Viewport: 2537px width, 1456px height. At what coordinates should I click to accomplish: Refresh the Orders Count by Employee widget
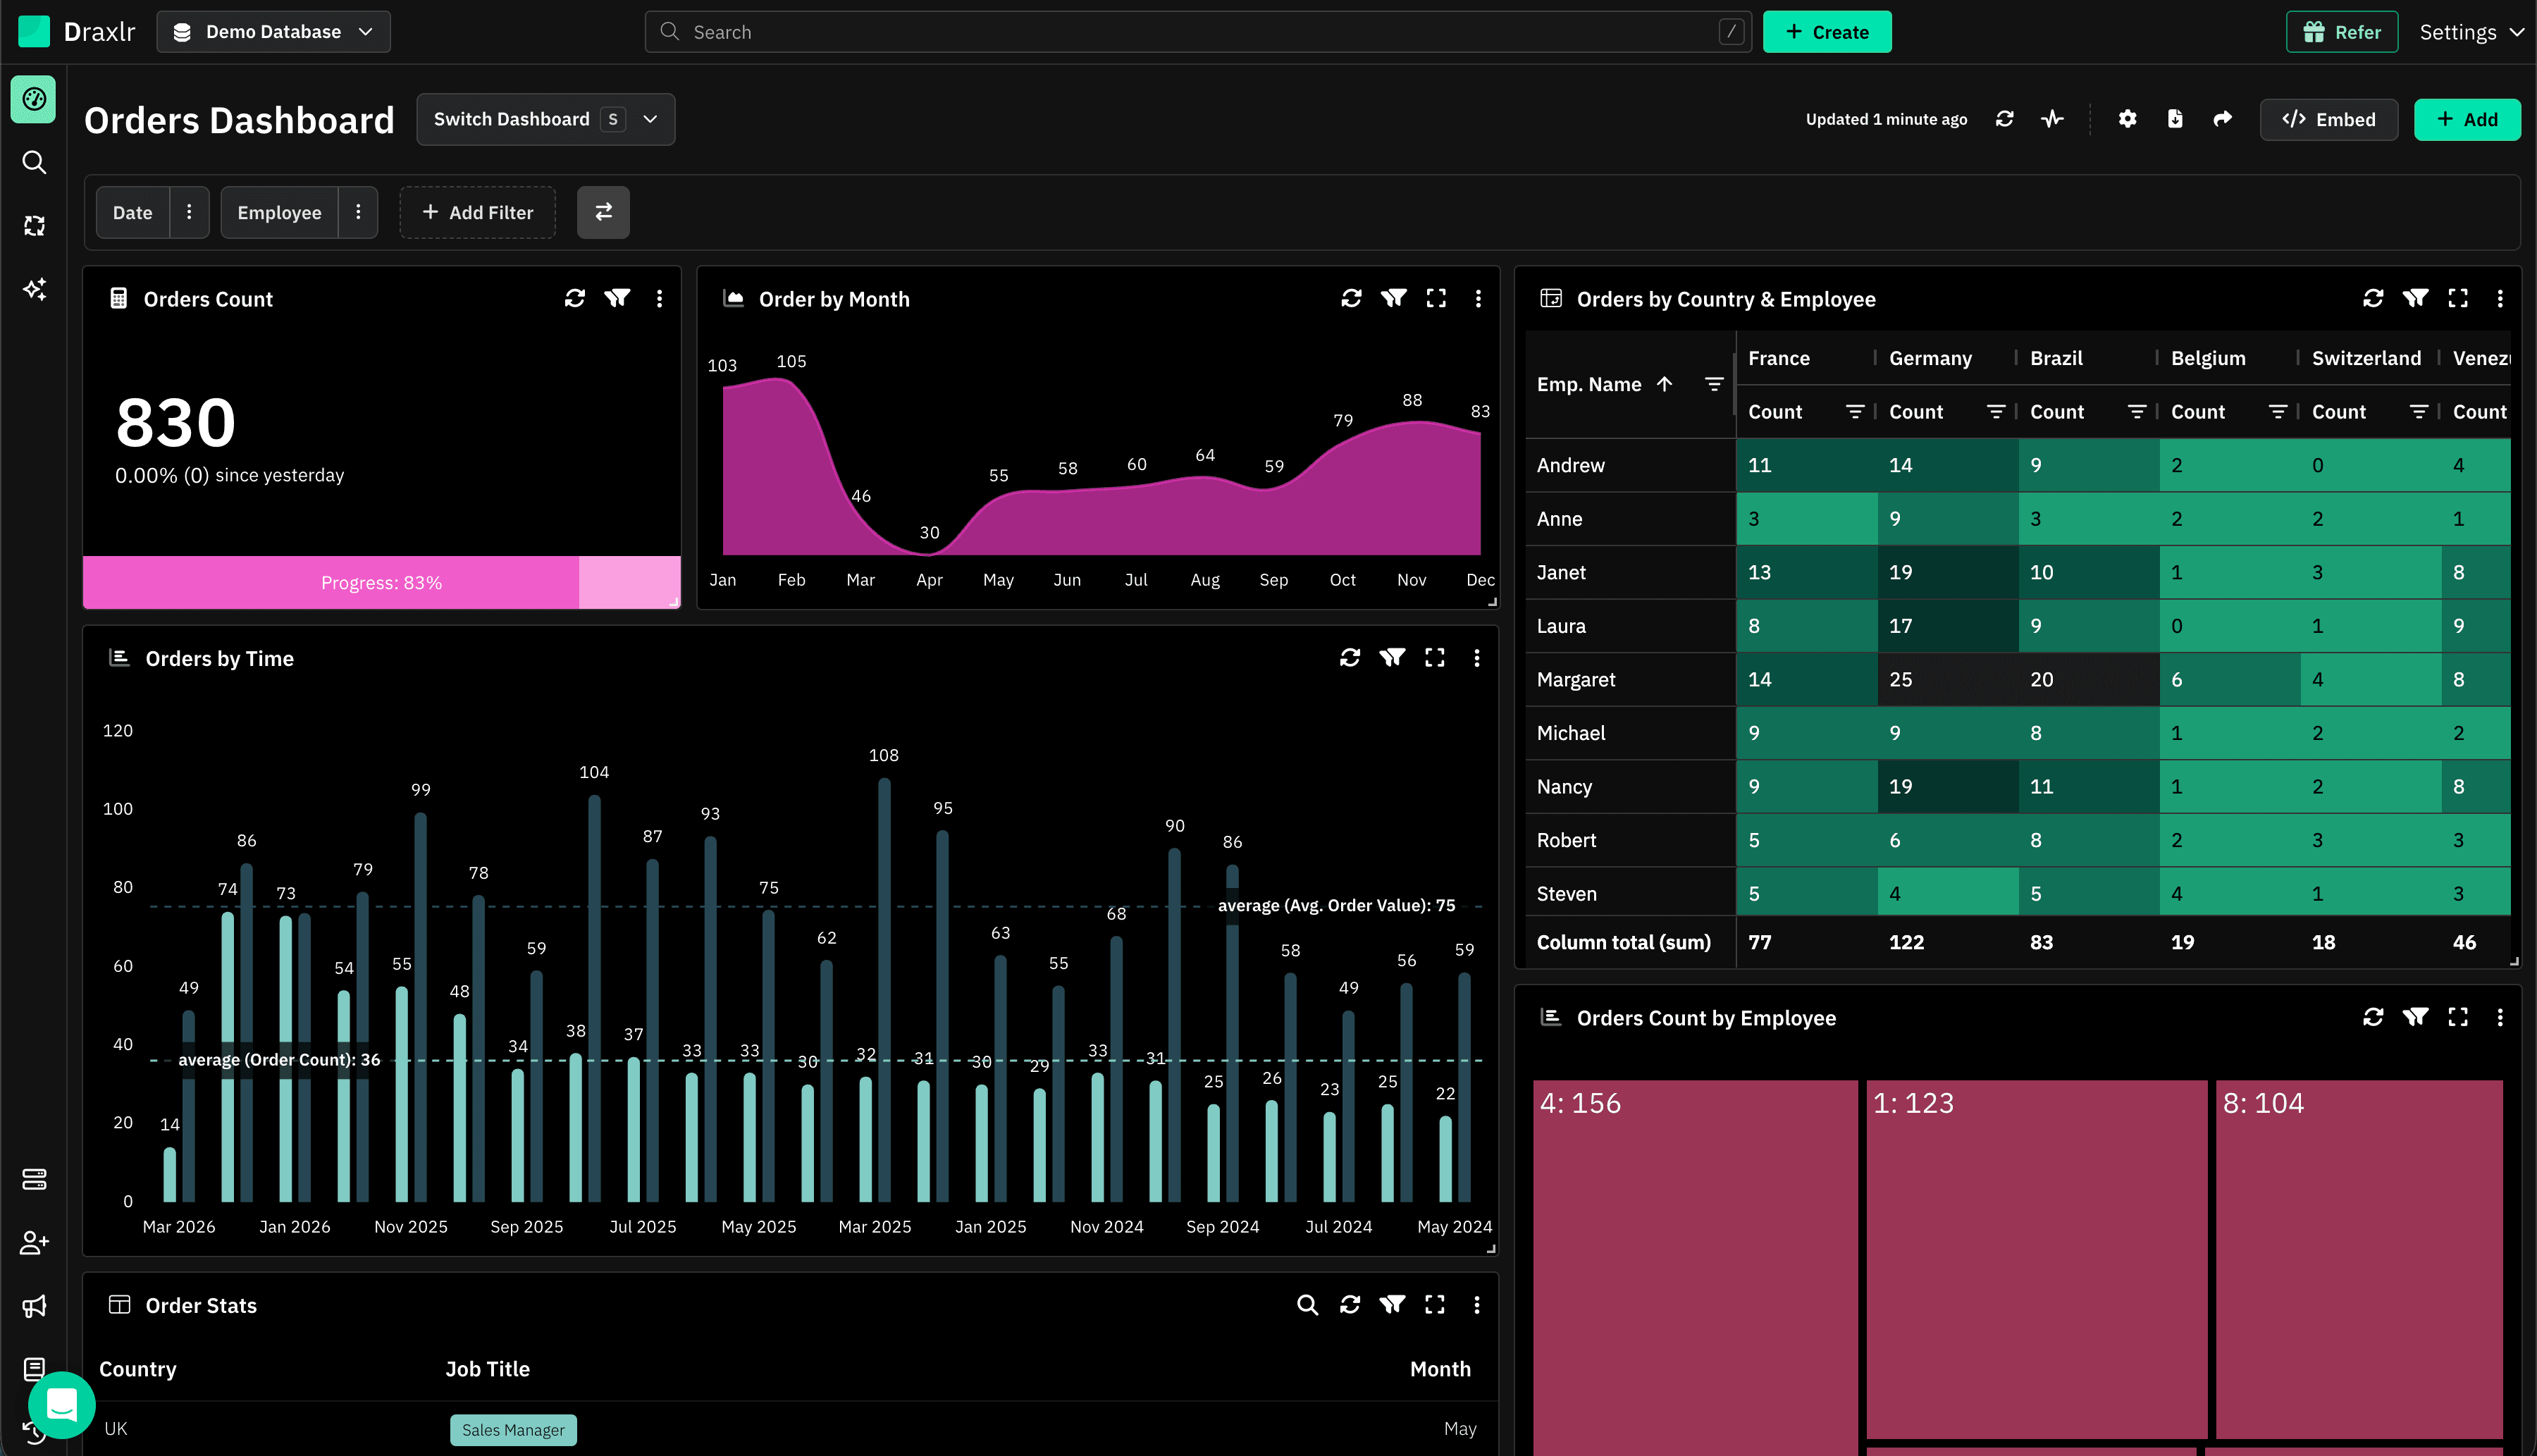[2373, 1017]
